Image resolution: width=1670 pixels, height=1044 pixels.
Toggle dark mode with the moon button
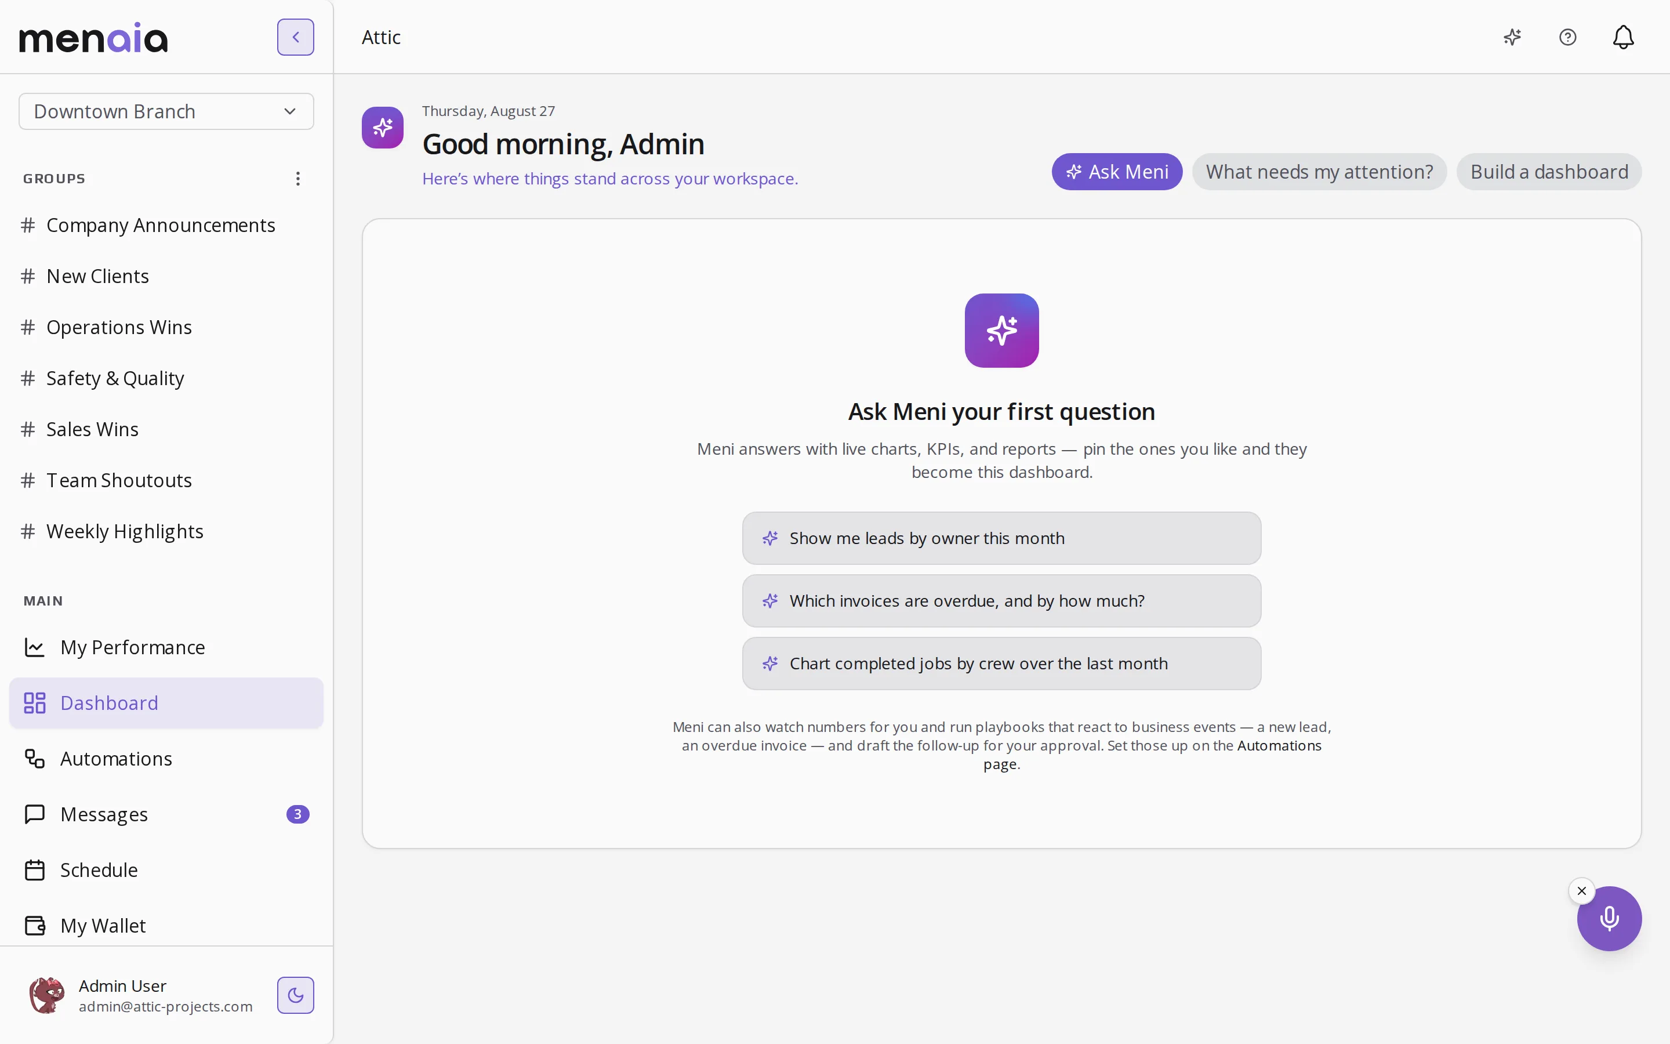tap(295, 995)
